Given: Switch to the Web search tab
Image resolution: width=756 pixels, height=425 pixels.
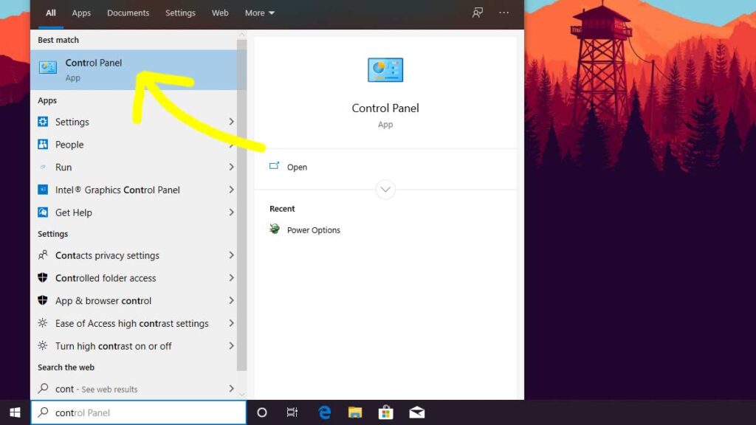Looking at the screenshot, I should pos(219,13).
